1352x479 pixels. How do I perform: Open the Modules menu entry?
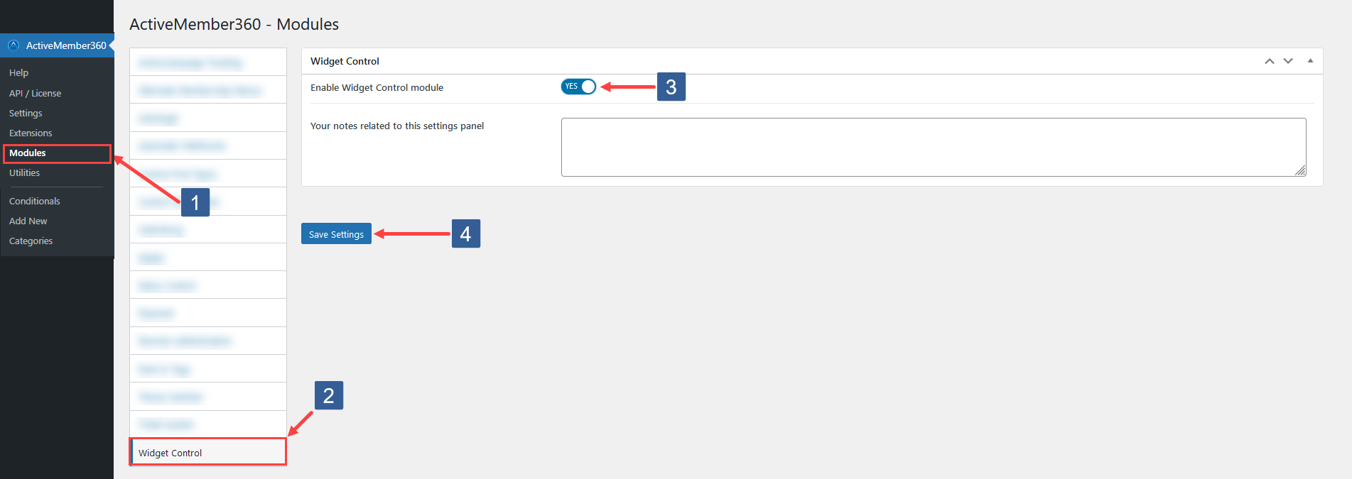point(27,153)
